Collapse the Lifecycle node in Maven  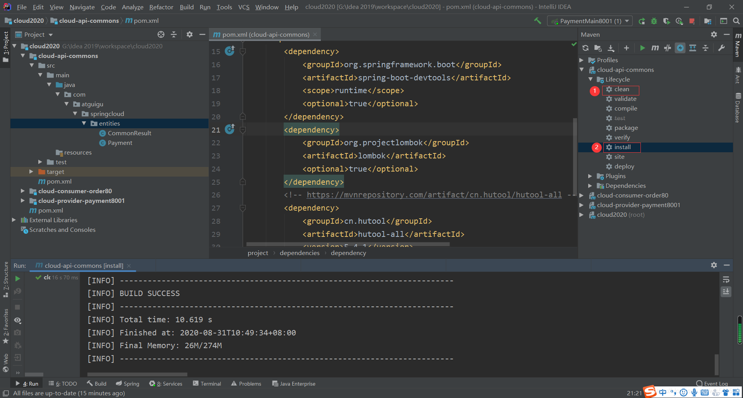(x=590, y=79)
